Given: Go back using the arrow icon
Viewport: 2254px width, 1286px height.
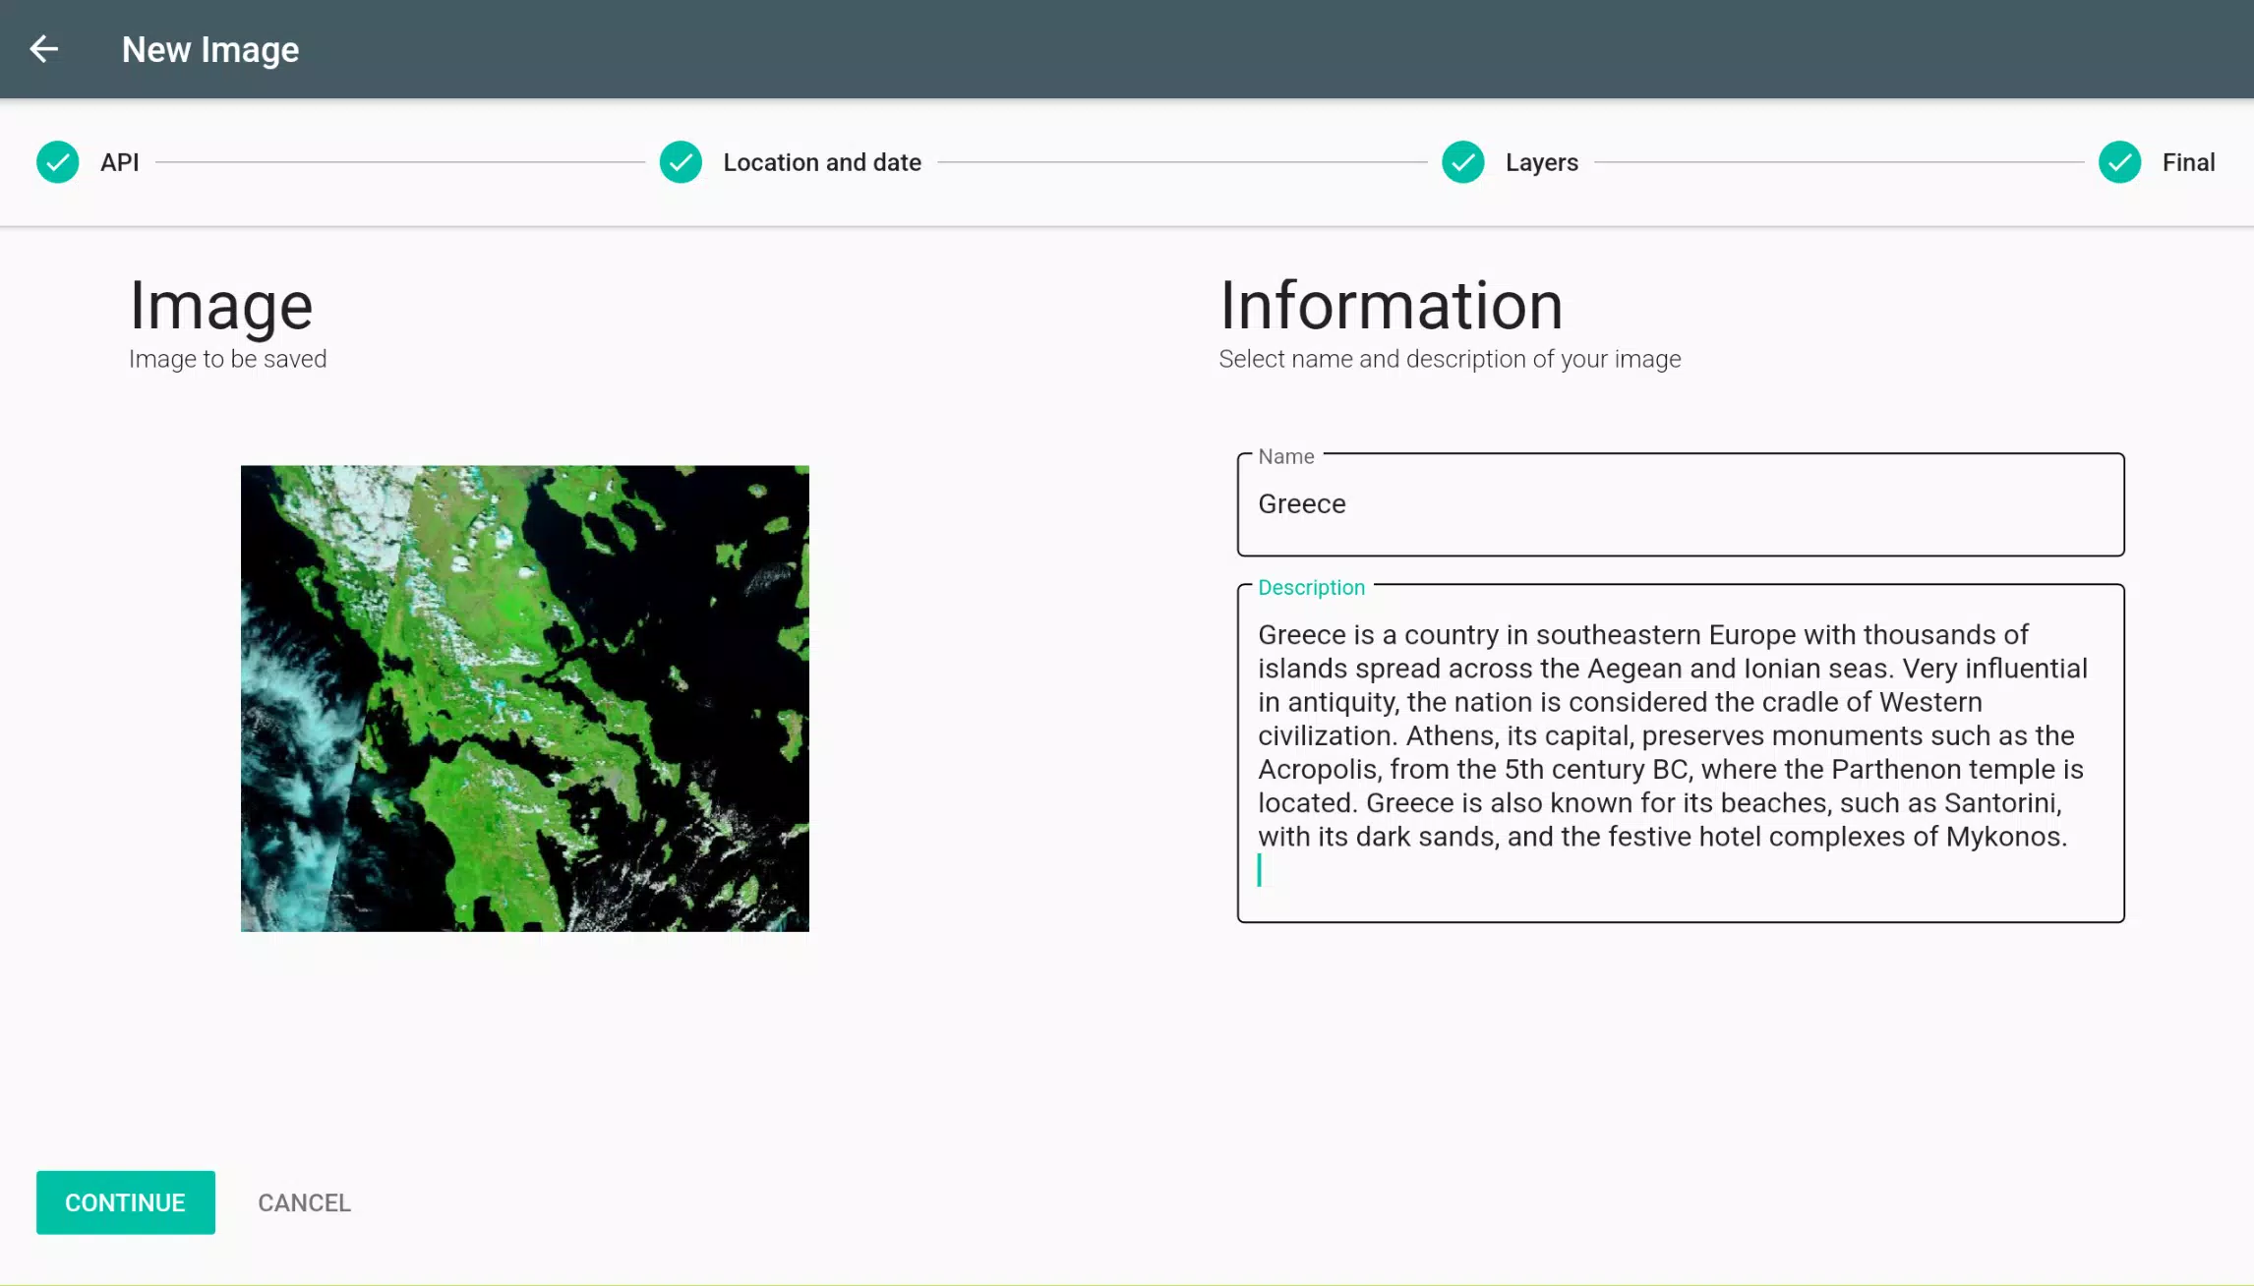Looking at the screenshot, I should pyautogui.click(x=44, y=48).
